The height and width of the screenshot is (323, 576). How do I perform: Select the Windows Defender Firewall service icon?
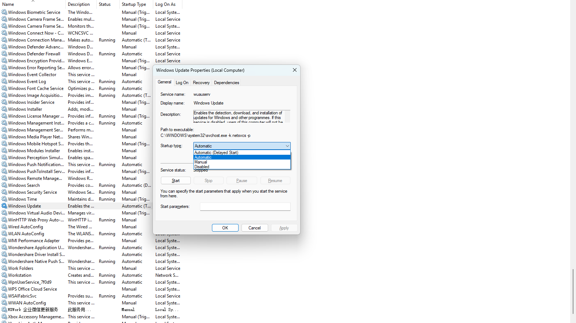coord(4,54)
